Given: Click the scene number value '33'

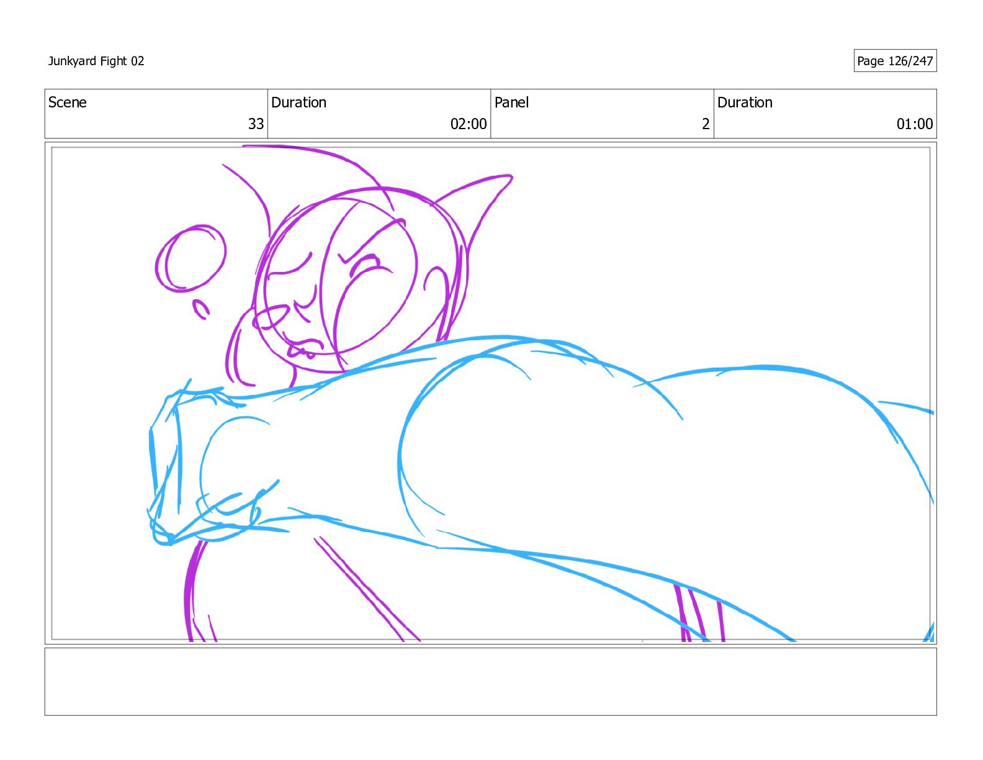Looking at the screenshot, I should [x=256, y=124].
